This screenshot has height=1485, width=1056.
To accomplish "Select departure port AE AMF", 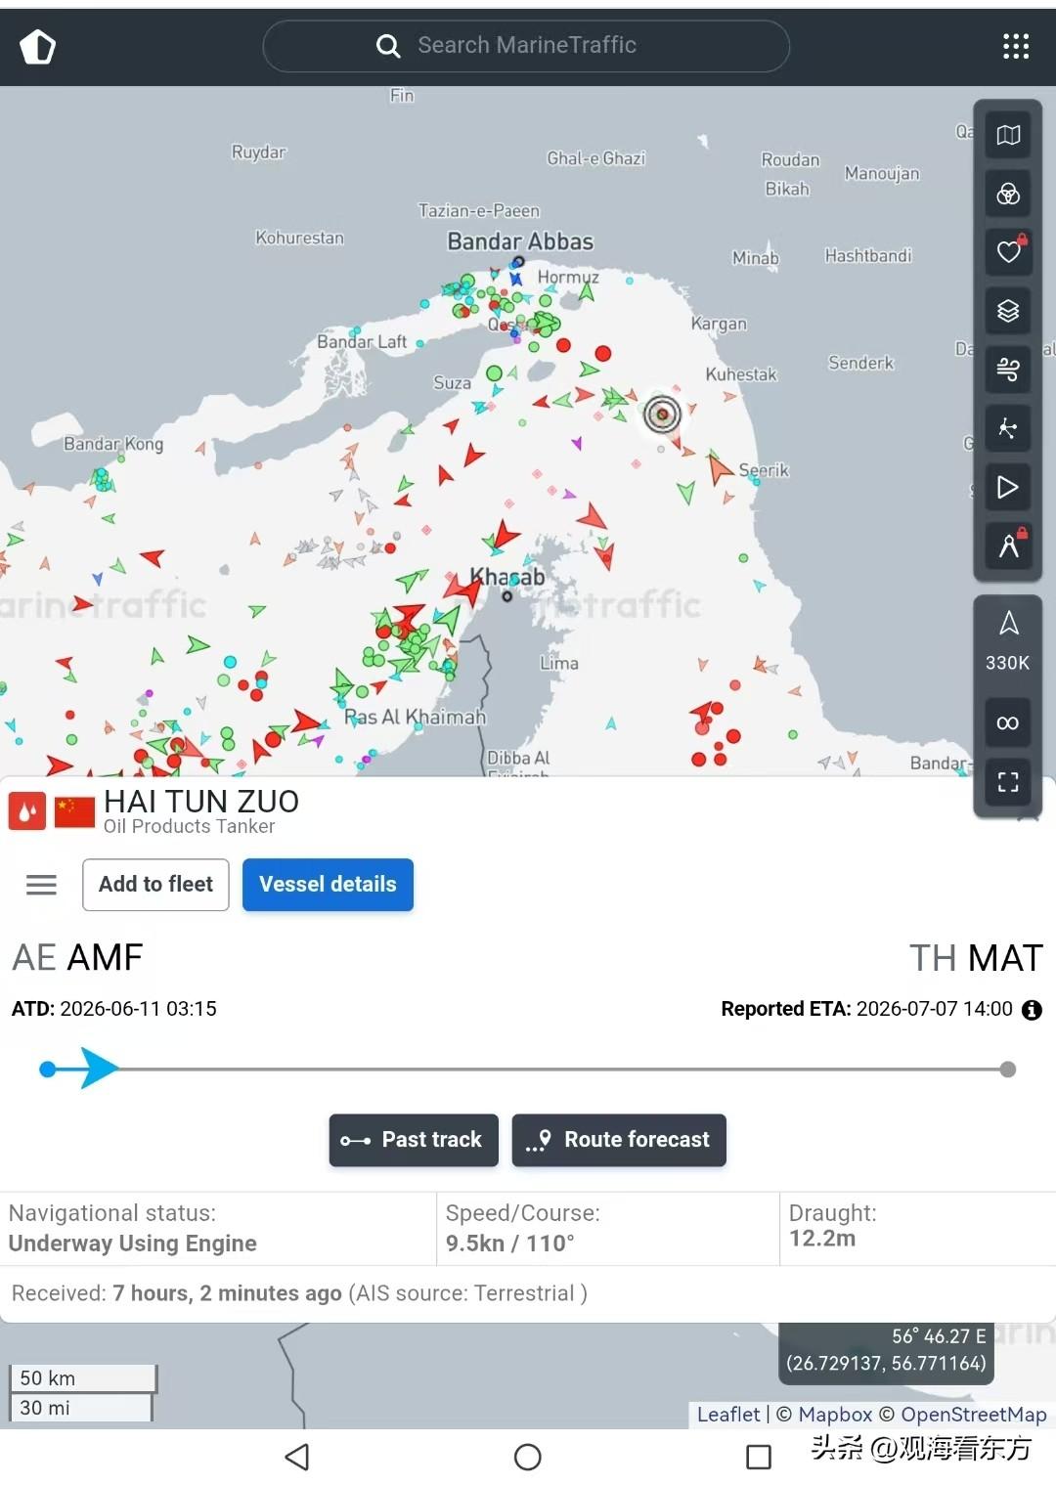I will click(x=77, y=957).
